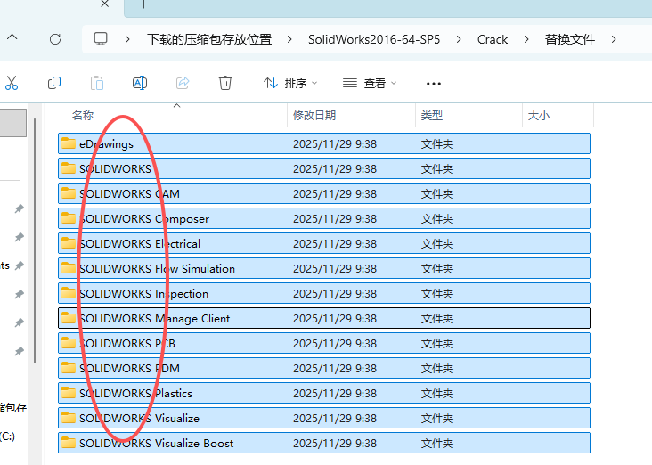
Task: Expand chevron after Crack breadcrumb
Action: 526,39
